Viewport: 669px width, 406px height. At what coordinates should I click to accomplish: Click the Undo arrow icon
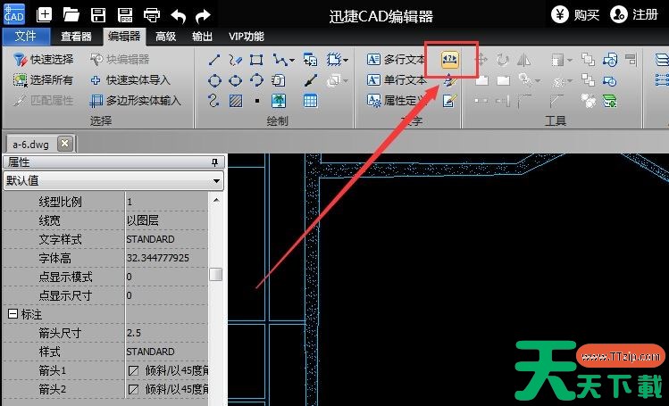point(179,14)
